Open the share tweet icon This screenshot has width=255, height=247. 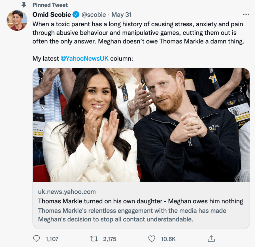[x=211, y=239]
